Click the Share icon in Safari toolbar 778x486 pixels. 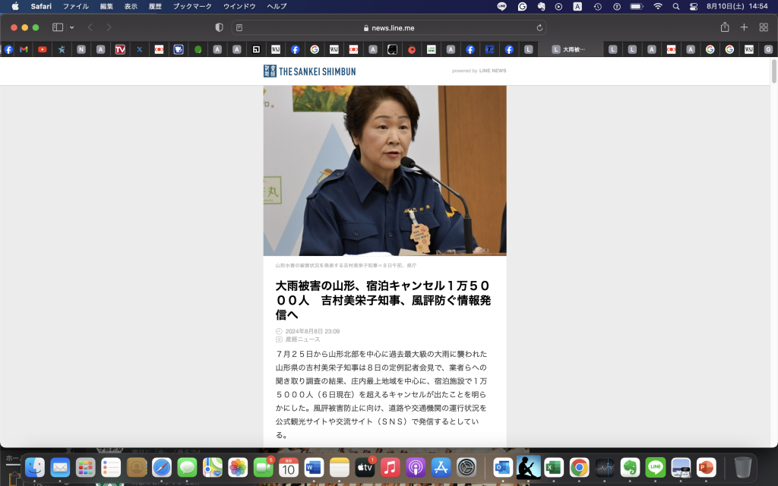[x=725, y=27]
